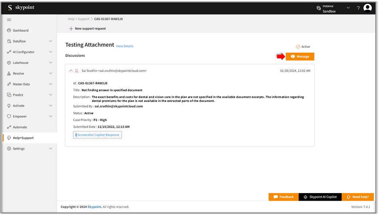Click the Lakehouse cube icon

pos(9,63)
